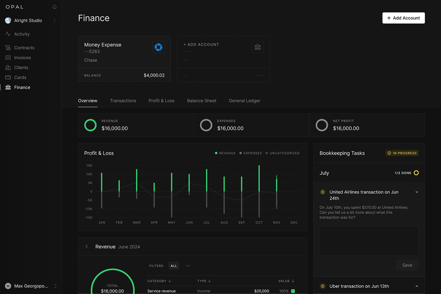Toggle the Uncategorized legend item
The image size is (441, 294).
tap(283, 153)
